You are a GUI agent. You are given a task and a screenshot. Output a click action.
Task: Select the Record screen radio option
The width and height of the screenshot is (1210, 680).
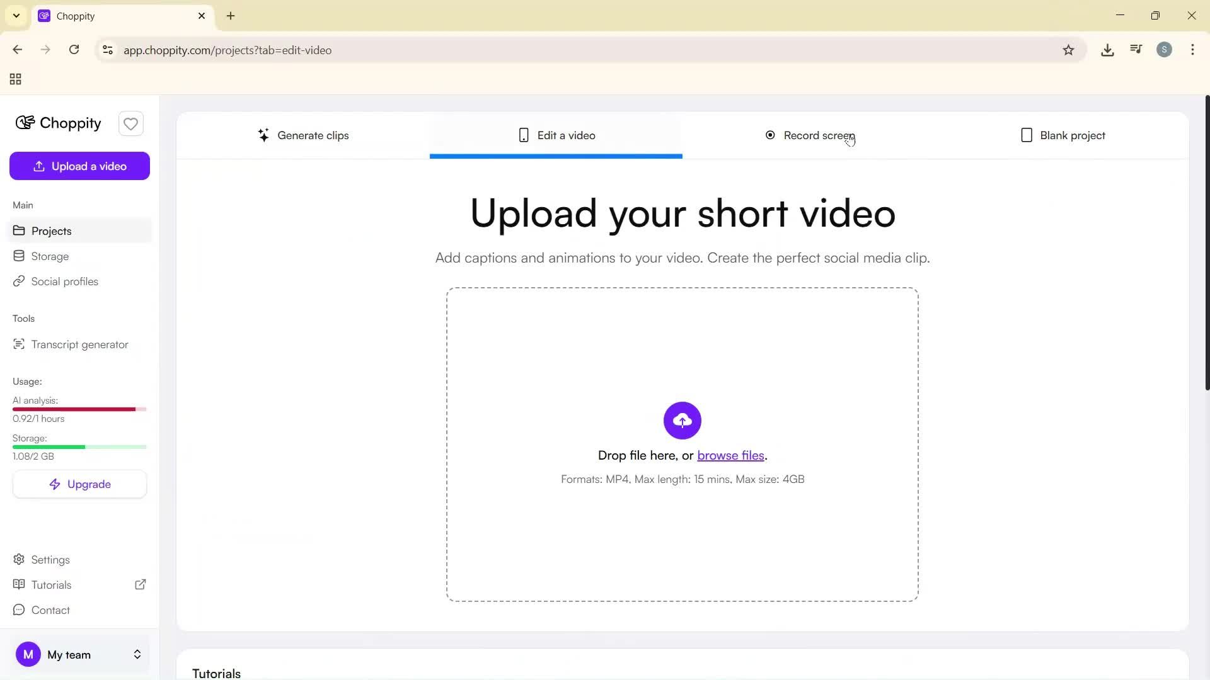click(x=769, y=135)
